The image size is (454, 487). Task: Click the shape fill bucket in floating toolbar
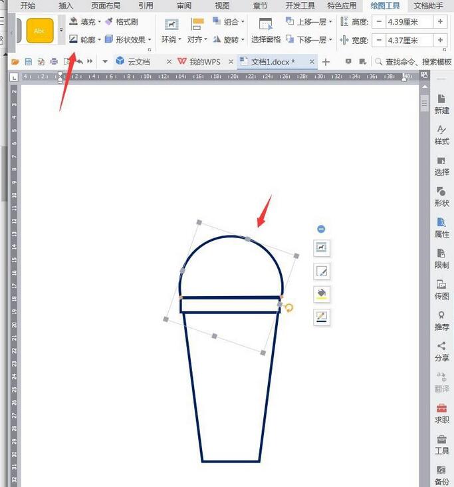click(322, 293)
